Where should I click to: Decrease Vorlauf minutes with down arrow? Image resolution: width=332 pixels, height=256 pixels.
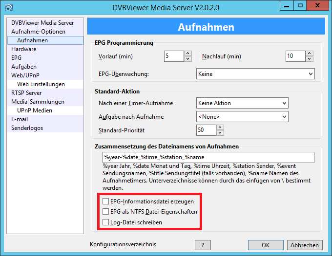tap(188, 59)
